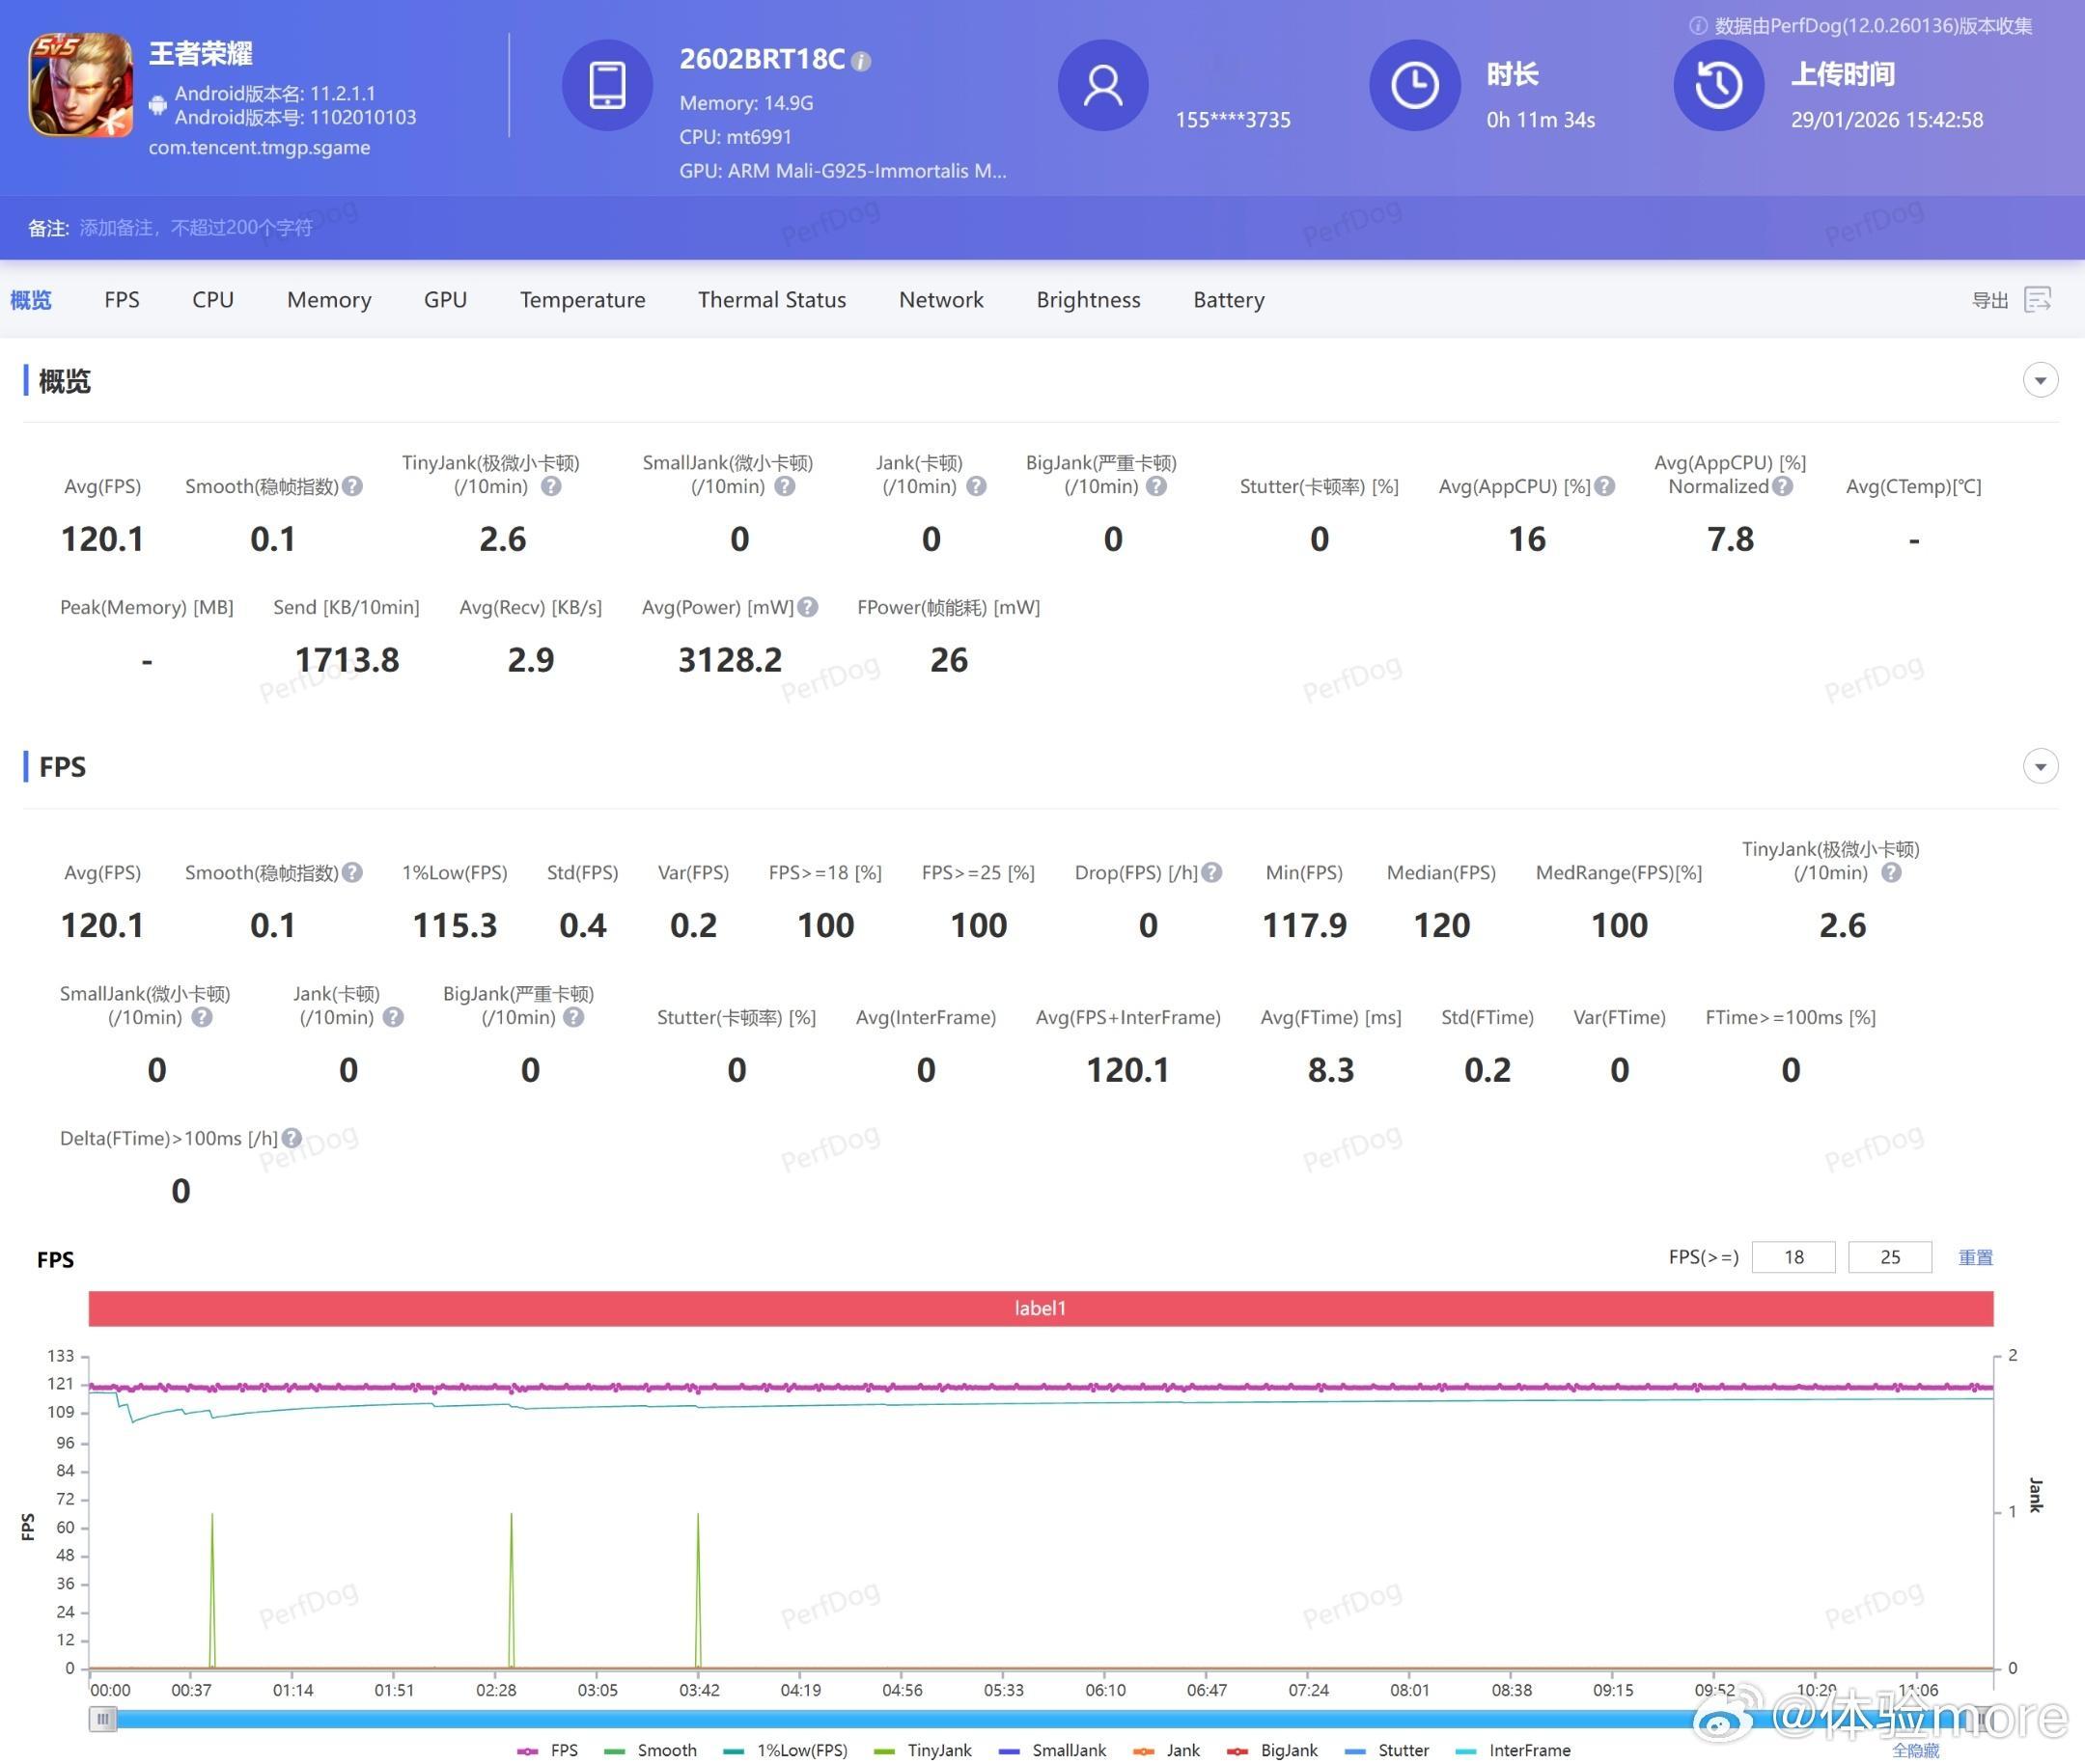The height and width of the screenshot is (1764, 2085).
Task: Click the FPS threshold 18 input field
Action: click(x=1793, y=1257)
